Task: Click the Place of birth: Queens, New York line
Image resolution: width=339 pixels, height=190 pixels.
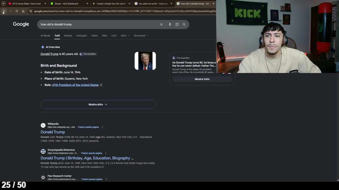Action: (x=66, y=79)
